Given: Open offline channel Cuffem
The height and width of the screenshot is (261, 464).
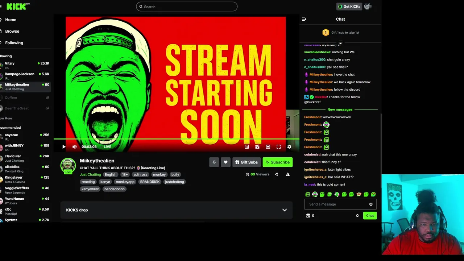Looking at the screenshot, I should [25, 98].
